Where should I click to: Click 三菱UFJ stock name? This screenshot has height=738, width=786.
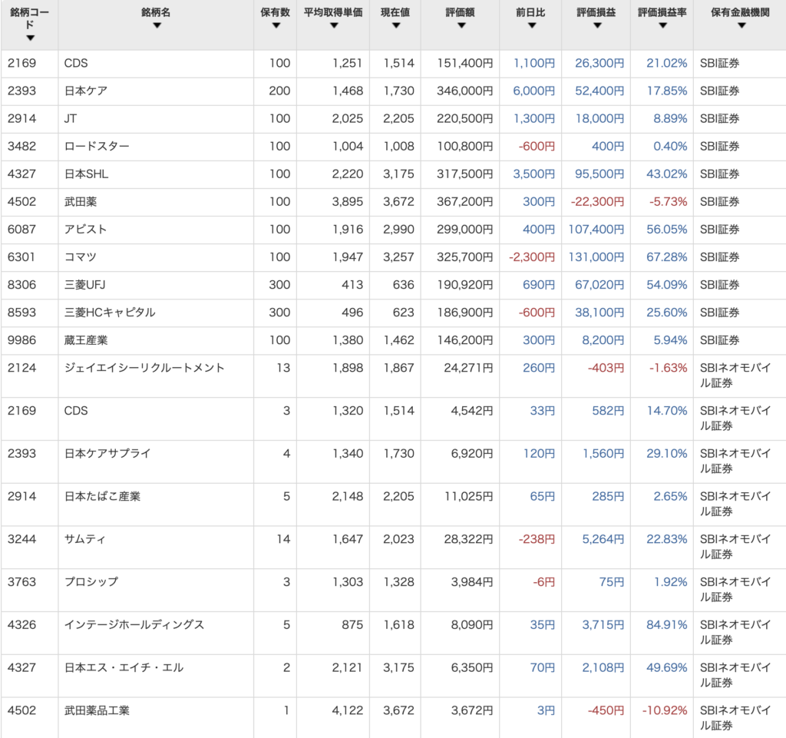(84, 285)
